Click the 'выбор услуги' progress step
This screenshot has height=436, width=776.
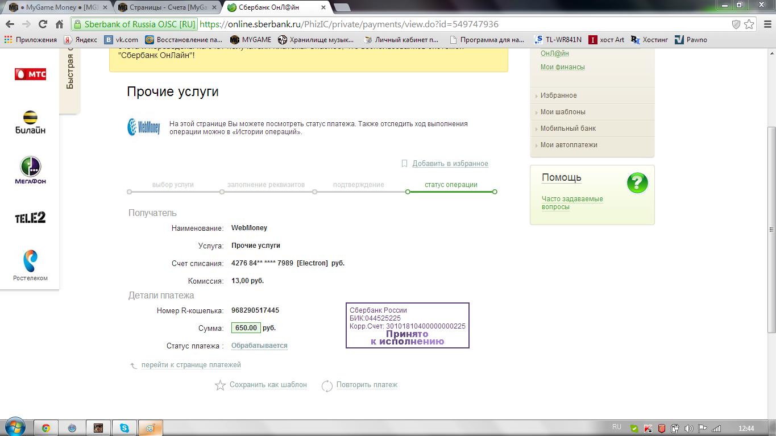173,185
